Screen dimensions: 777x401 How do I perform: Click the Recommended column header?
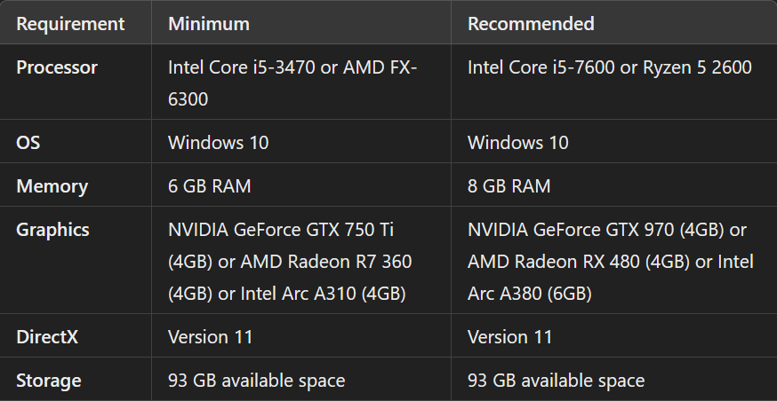click(x=531, y=24)
